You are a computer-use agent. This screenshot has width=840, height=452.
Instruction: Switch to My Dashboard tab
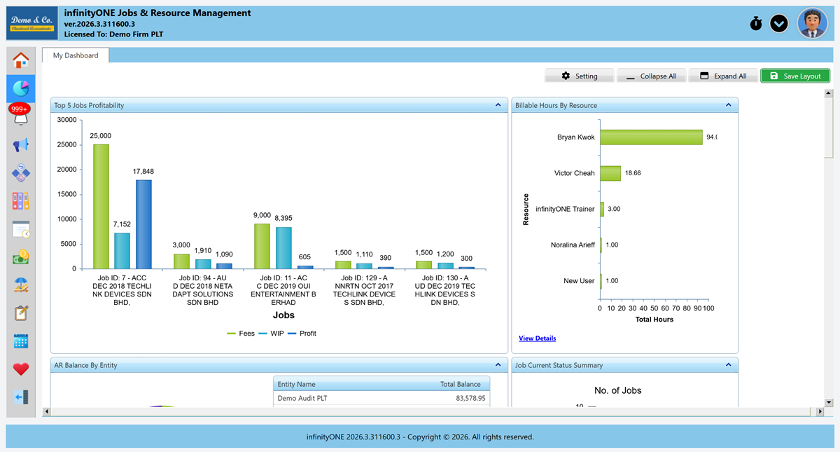(x=76, y=55)
